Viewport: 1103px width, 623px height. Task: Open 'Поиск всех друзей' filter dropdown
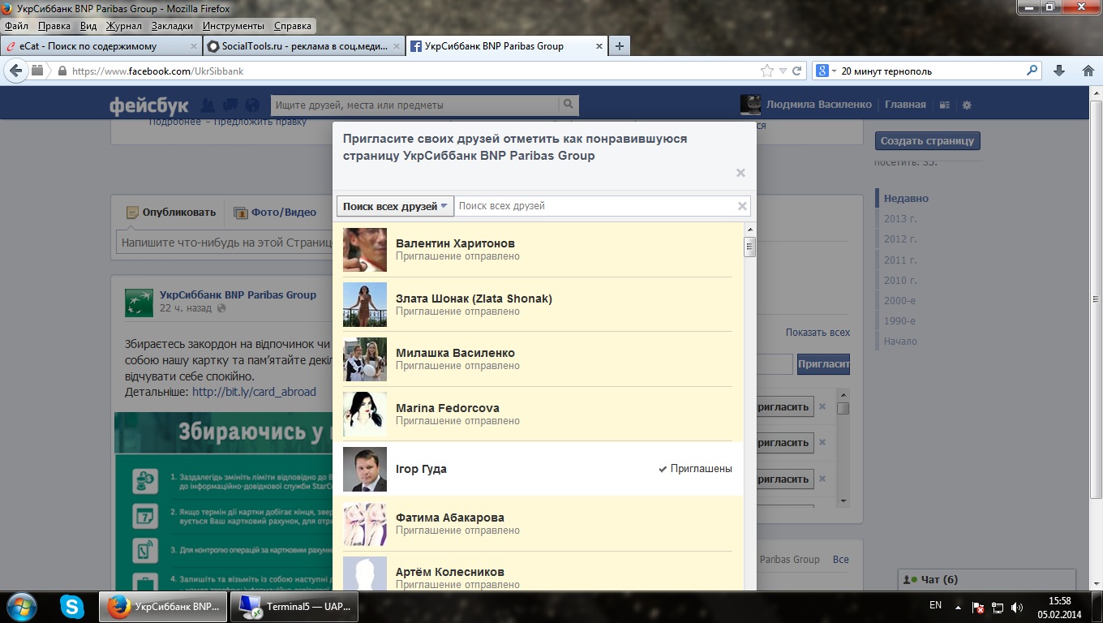click(x=395, y=206)
